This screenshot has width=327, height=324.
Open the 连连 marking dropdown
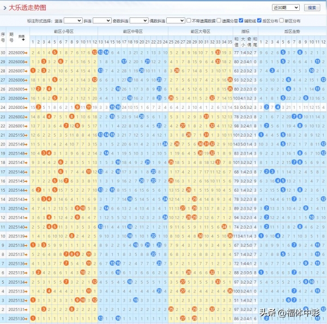pyautogui.click(x=72, y=20)
